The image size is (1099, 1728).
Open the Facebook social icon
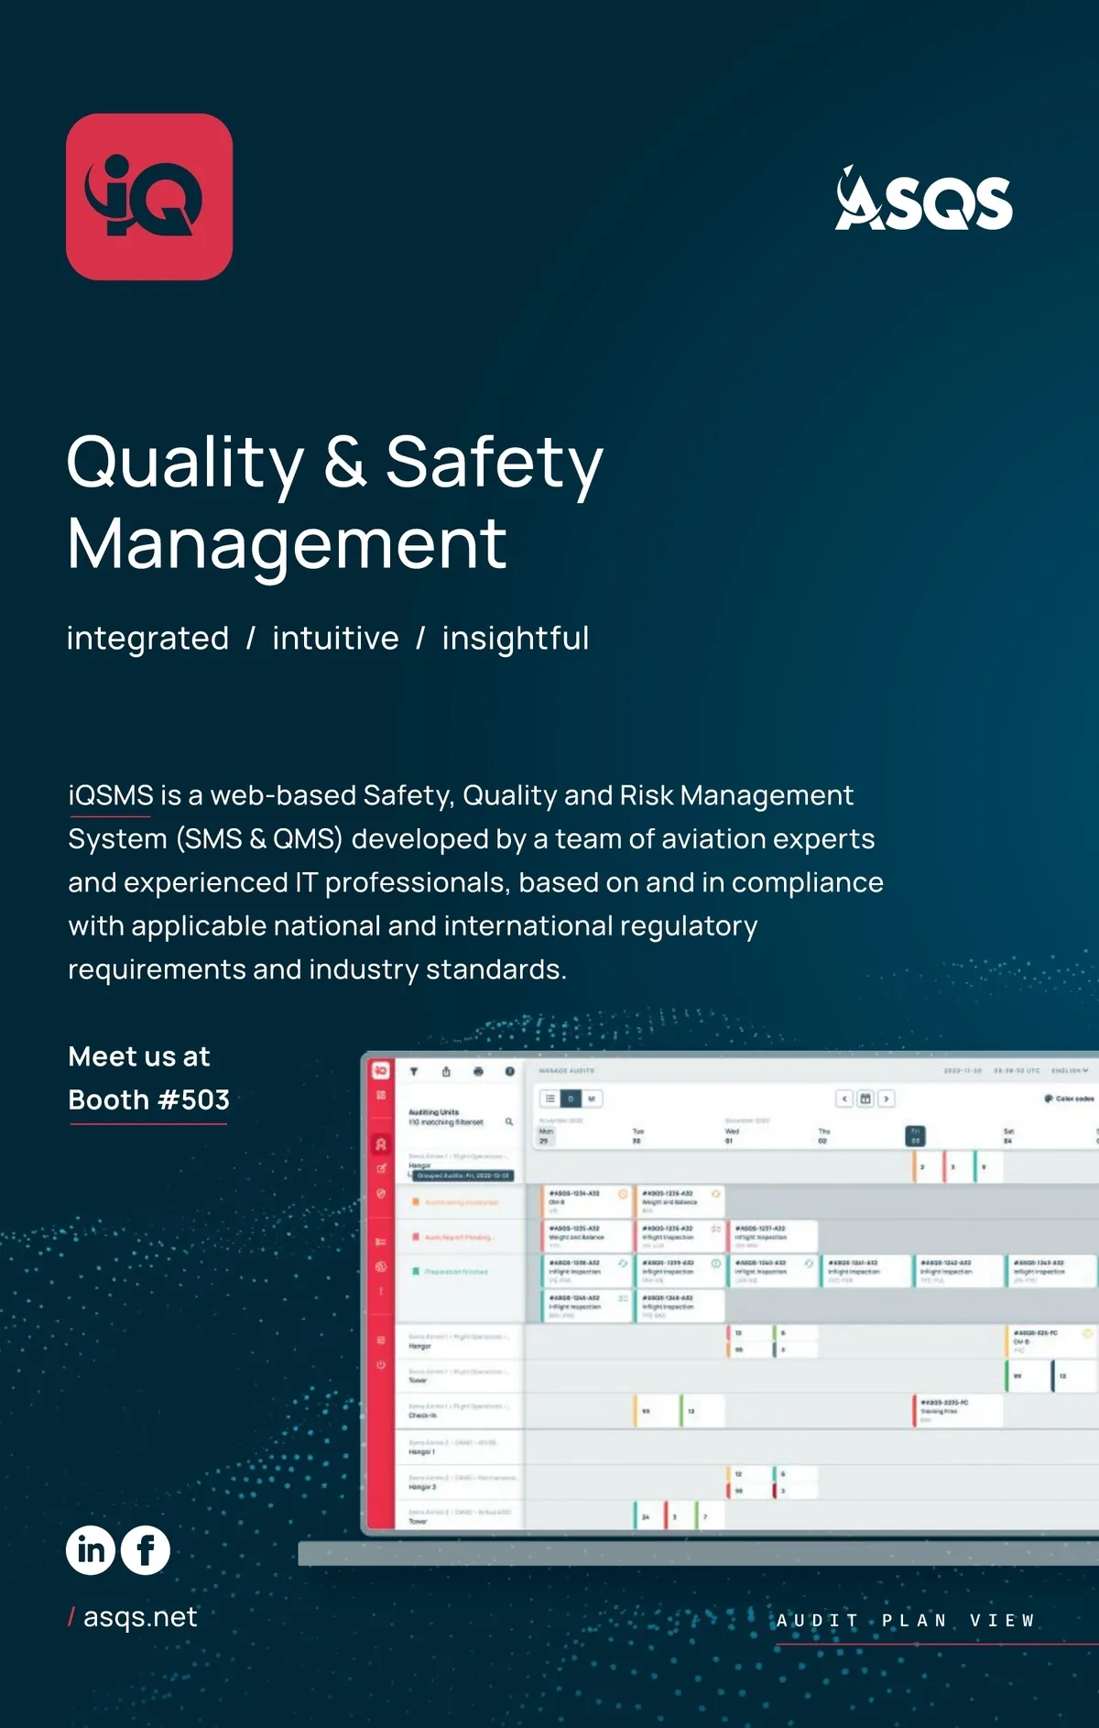(x=146, y=1550)
